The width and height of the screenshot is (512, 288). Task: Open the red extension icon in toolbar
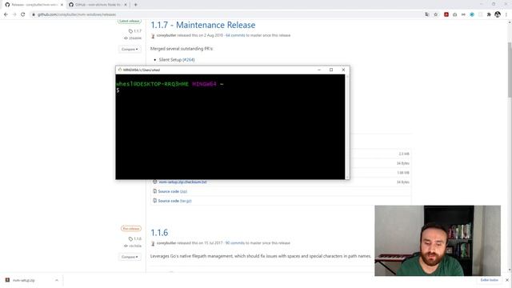446,14
